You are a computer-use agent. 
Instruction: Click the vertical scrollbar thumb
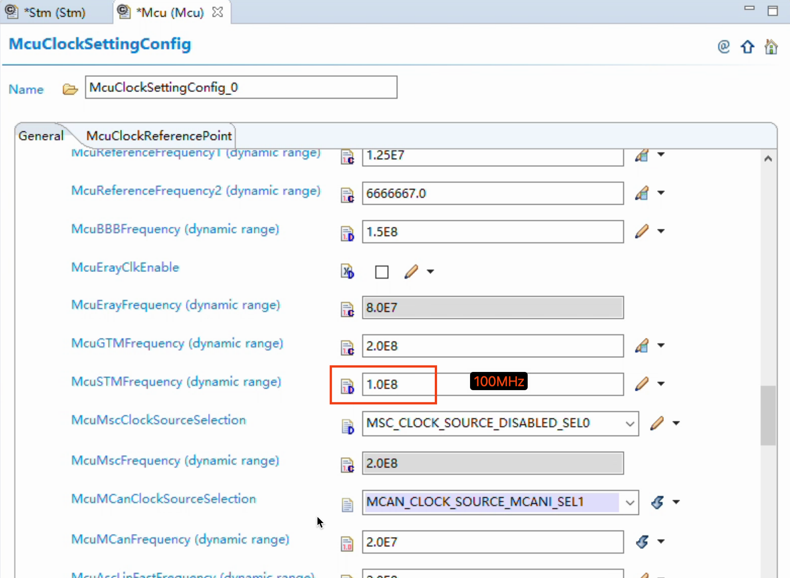(768, 416)
